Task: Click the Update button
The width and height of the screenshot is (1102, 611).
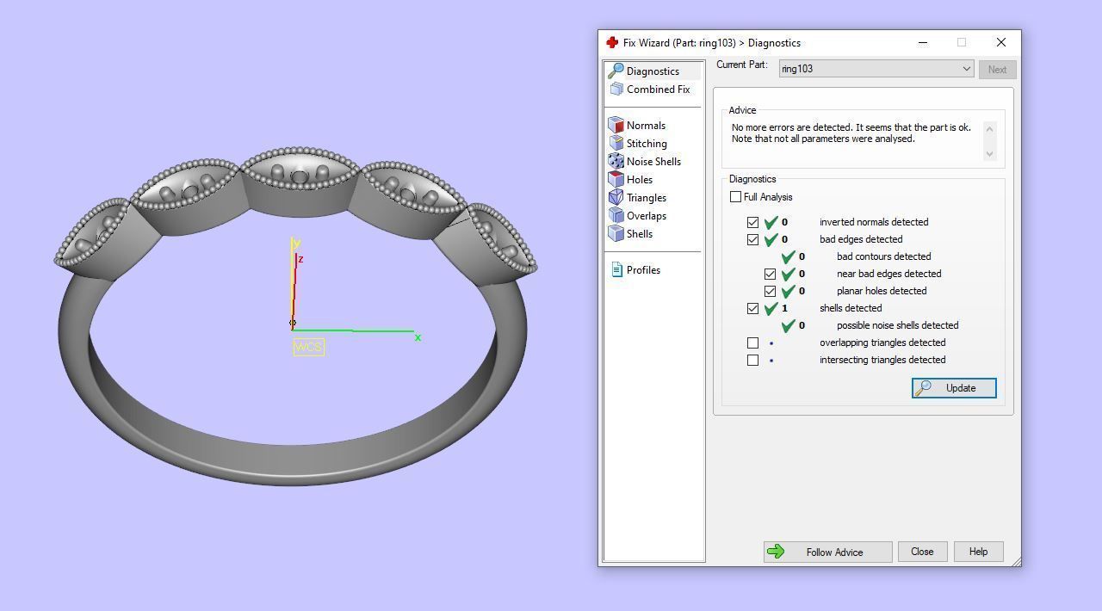Action: pyautogui.click(x=954, y=388)
